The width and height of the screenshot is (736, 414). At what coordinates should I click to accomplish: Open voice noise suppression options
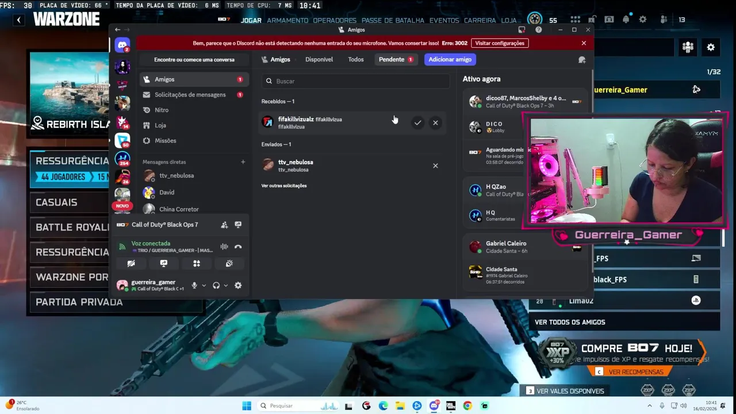tap(224, 247)
